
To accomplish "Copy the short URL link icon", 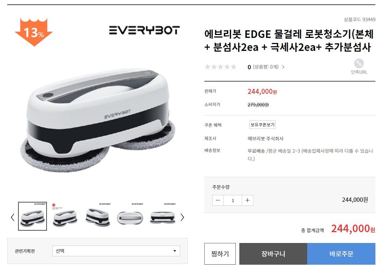I will pyautogui.click(x=359, y=64).
